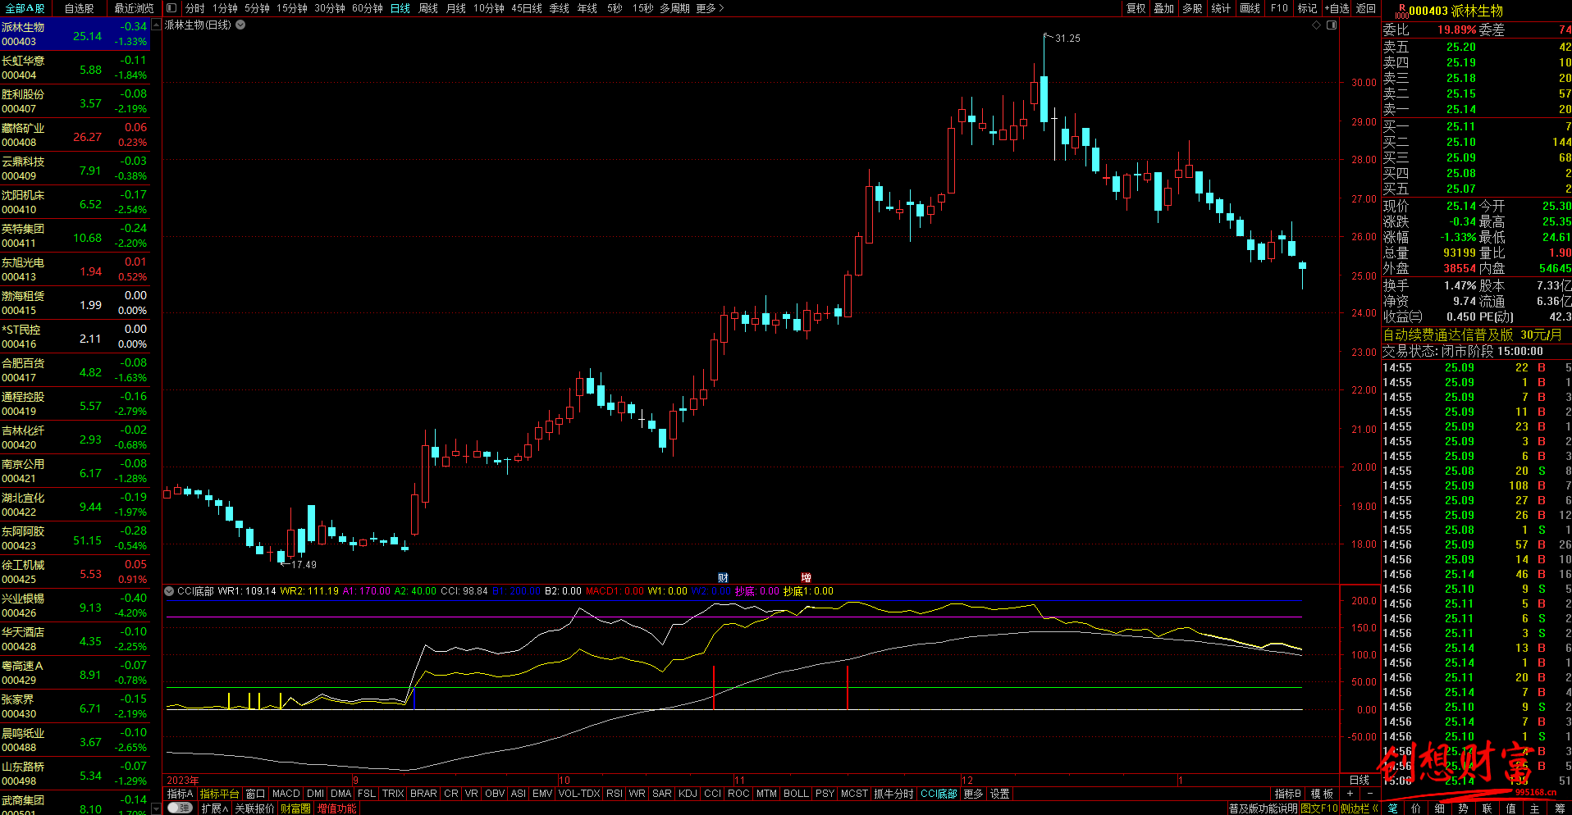Open the 财富圈 tab
The width and height of the screenshot is (1572, 815).
tap(295, 808)
